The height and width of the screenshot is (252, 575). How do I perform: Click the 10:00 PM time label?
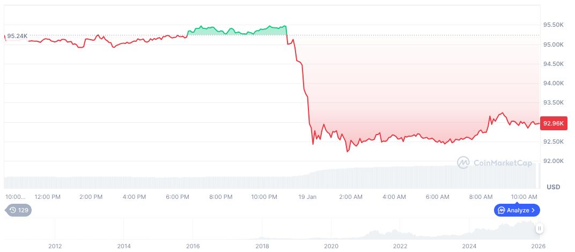pyautogui.click(x=264, y=197)
